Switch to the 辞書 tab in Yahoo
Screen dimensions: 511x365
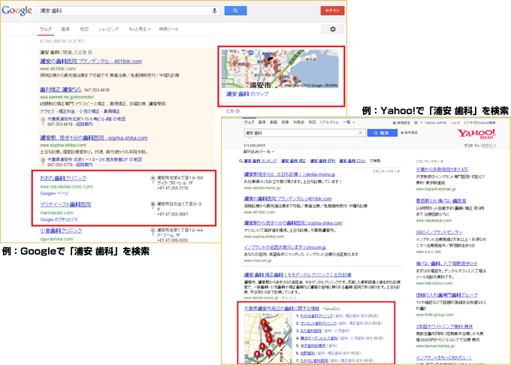[285, 122]
